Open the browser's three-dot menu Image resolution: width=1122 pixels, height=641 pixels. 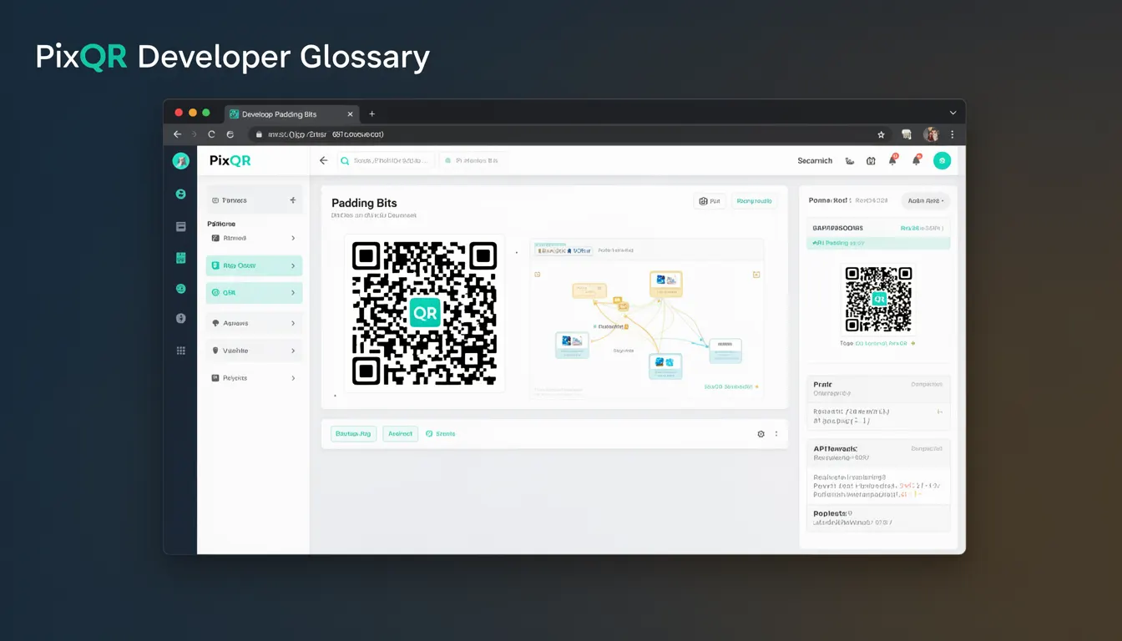click(x=953, y=134)
